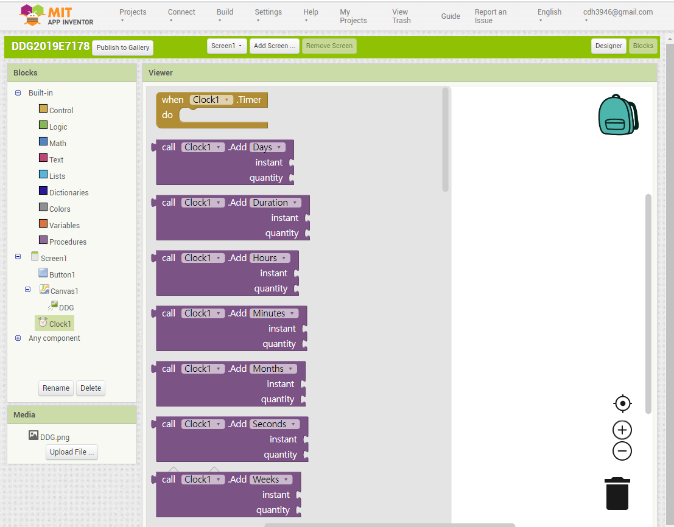The width and height of the screenshot is (674, 527).
Task: Click the Upload File button
Action: tap(72, 452)
